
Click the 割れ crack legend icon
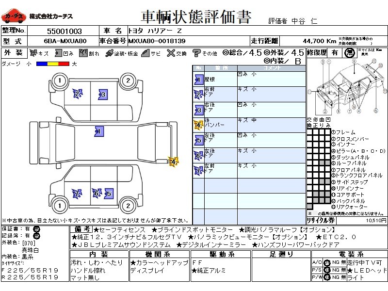pos(83,53)
